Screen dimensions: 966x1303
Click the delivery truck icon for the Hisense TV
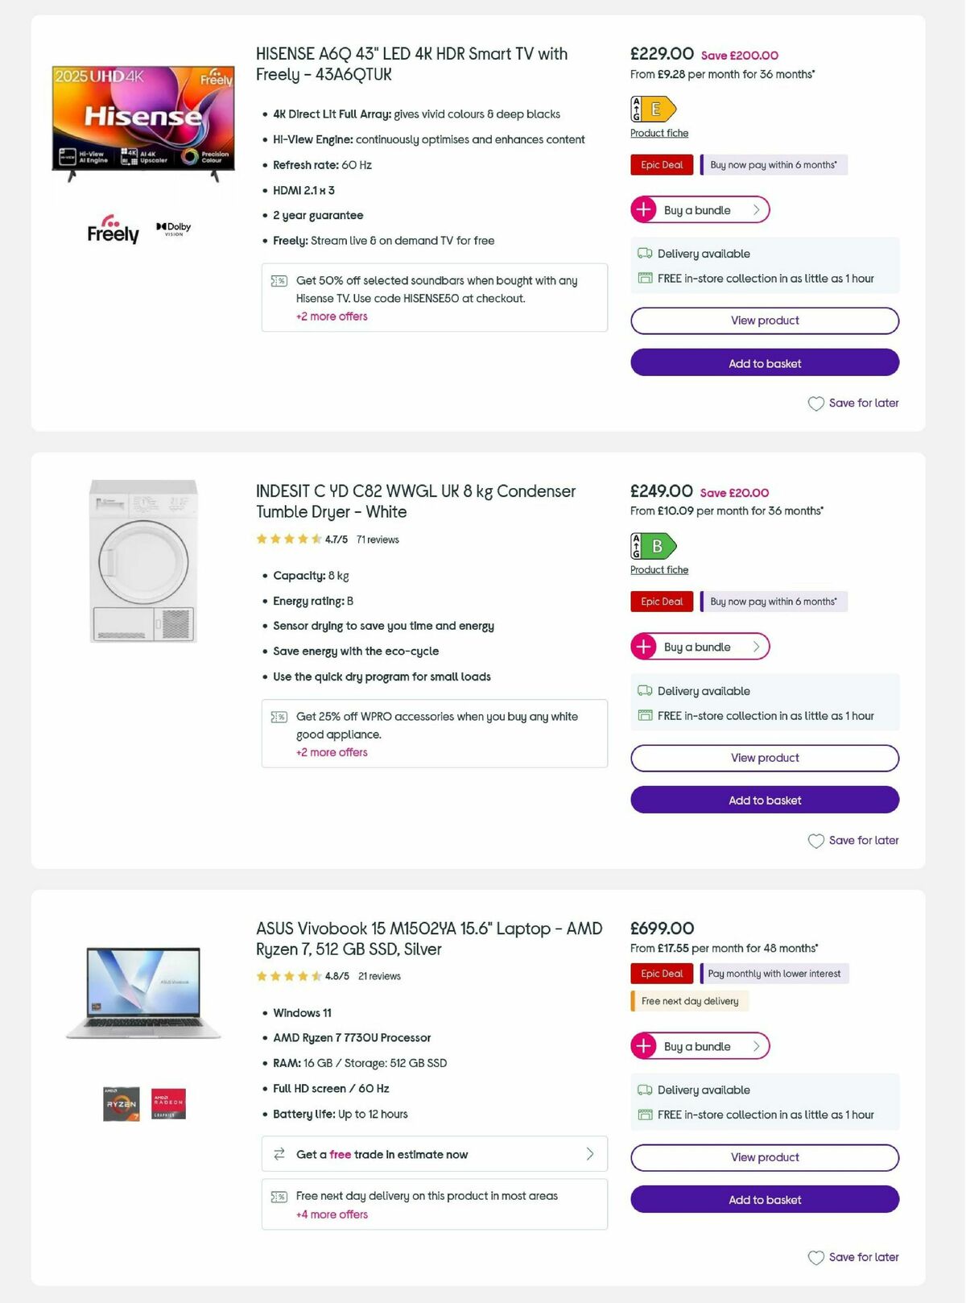[x=644, y=253]
